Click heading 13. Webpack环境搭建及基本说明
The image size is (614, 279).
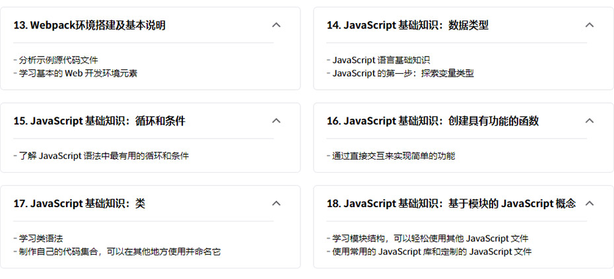click(x=89, y=26)
